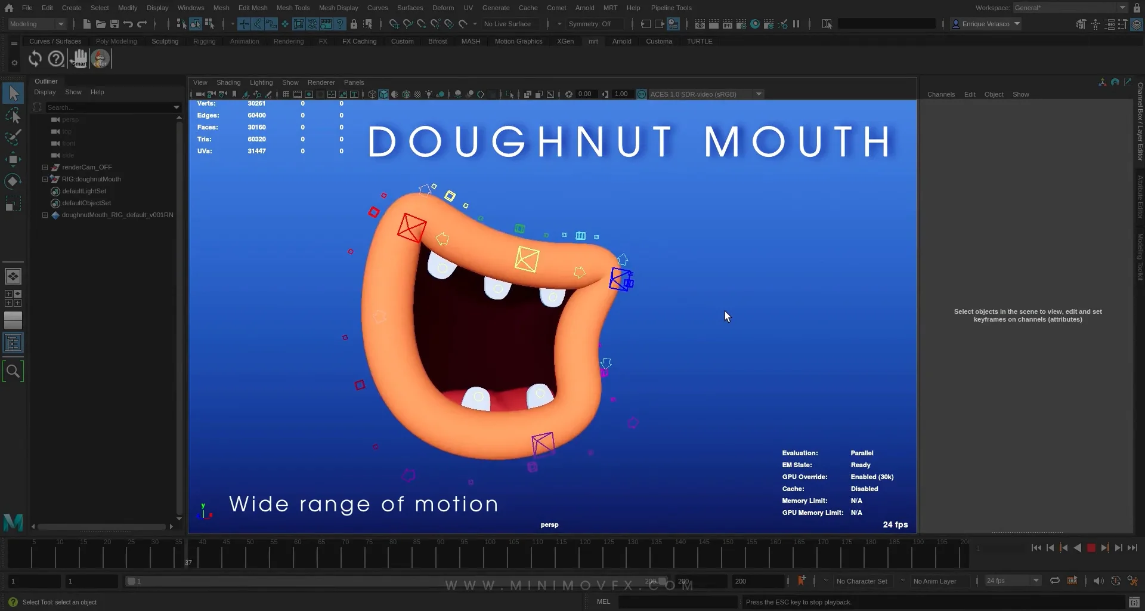Save the current Maya scene
Viewport: 1145px width, 611px height.
click(115, 24)
